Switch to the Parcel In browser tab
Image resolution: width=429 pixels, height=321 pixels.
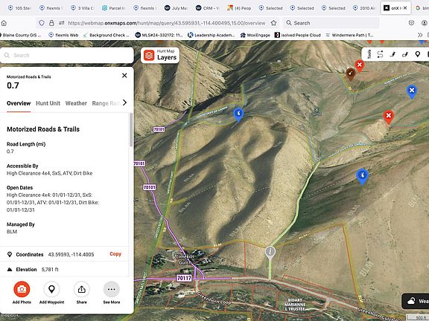tap(113, 8)
